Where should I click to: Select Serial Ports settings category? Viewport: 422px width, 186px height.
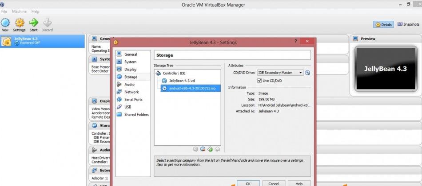pos(133,99)
